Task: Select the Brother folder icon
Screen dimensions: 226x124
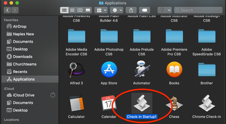Action: 207,70
